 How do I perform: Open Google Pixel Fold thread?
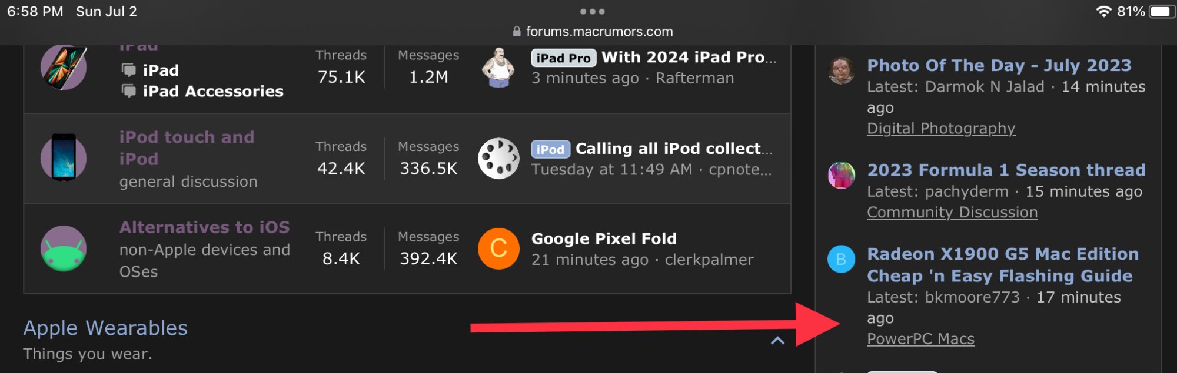pyautogui.click(x=604, y=238)
